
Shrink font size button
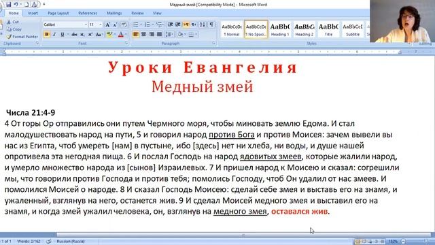115,24
